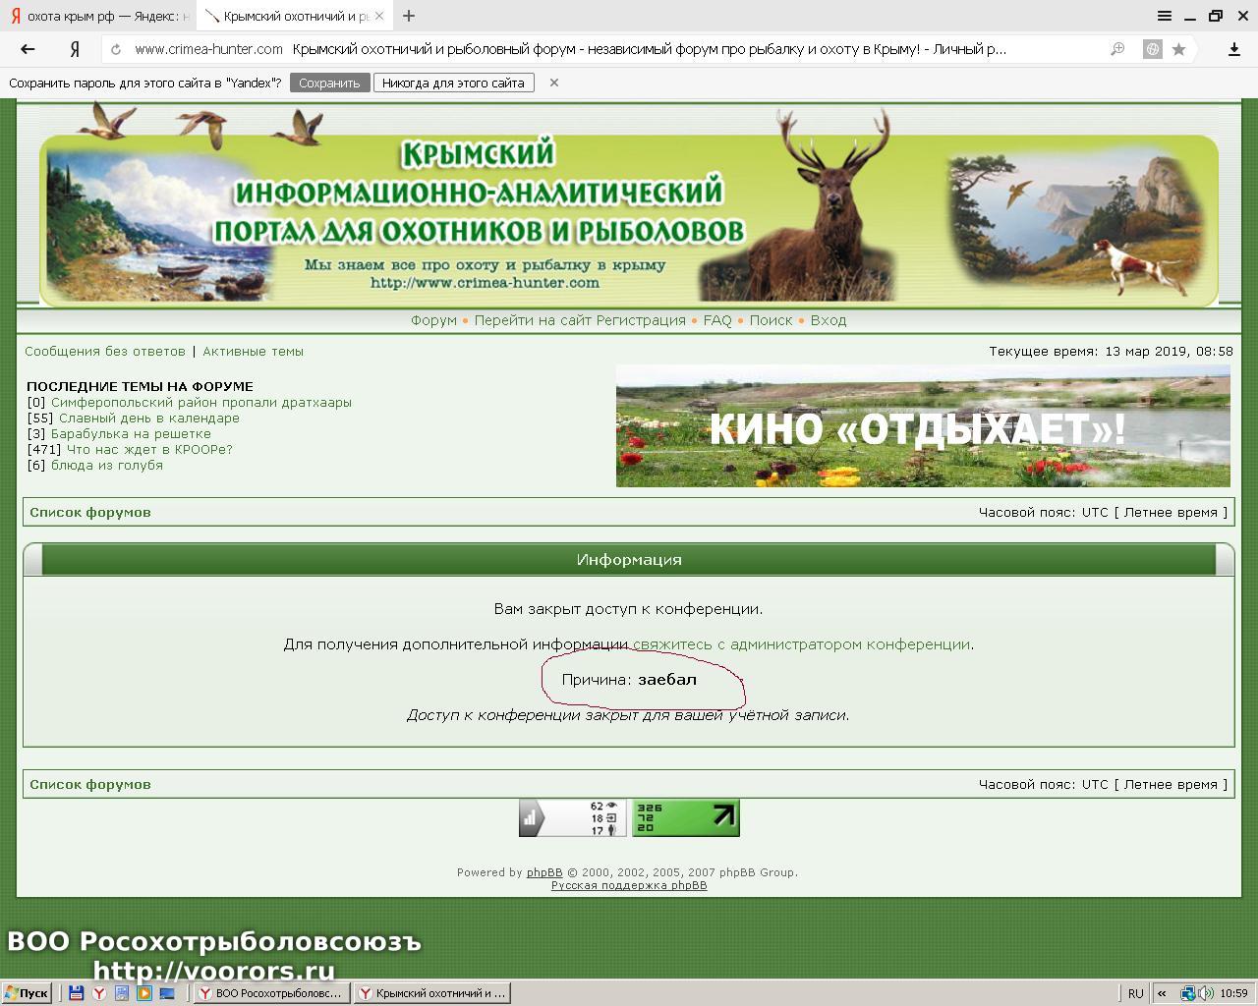Open the Windows Пуск start menu
The image size is (1258, 1006).
point(27,993)
